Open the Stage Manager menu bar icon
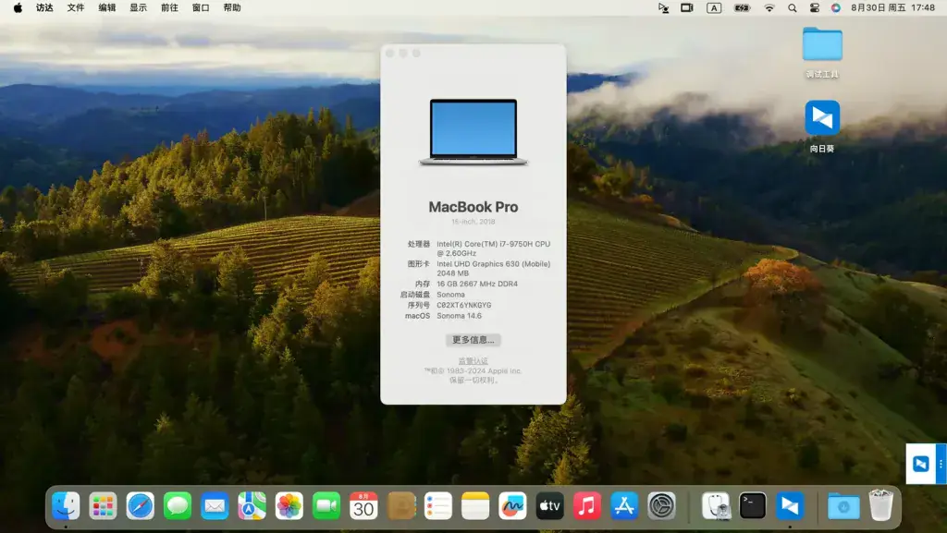The width and height of the screenshot is (947, 533). [687, 7]
